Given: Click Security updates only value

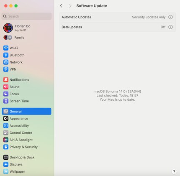Looking at the screenshot, I should pyautogui.click(x=149, y=17).
